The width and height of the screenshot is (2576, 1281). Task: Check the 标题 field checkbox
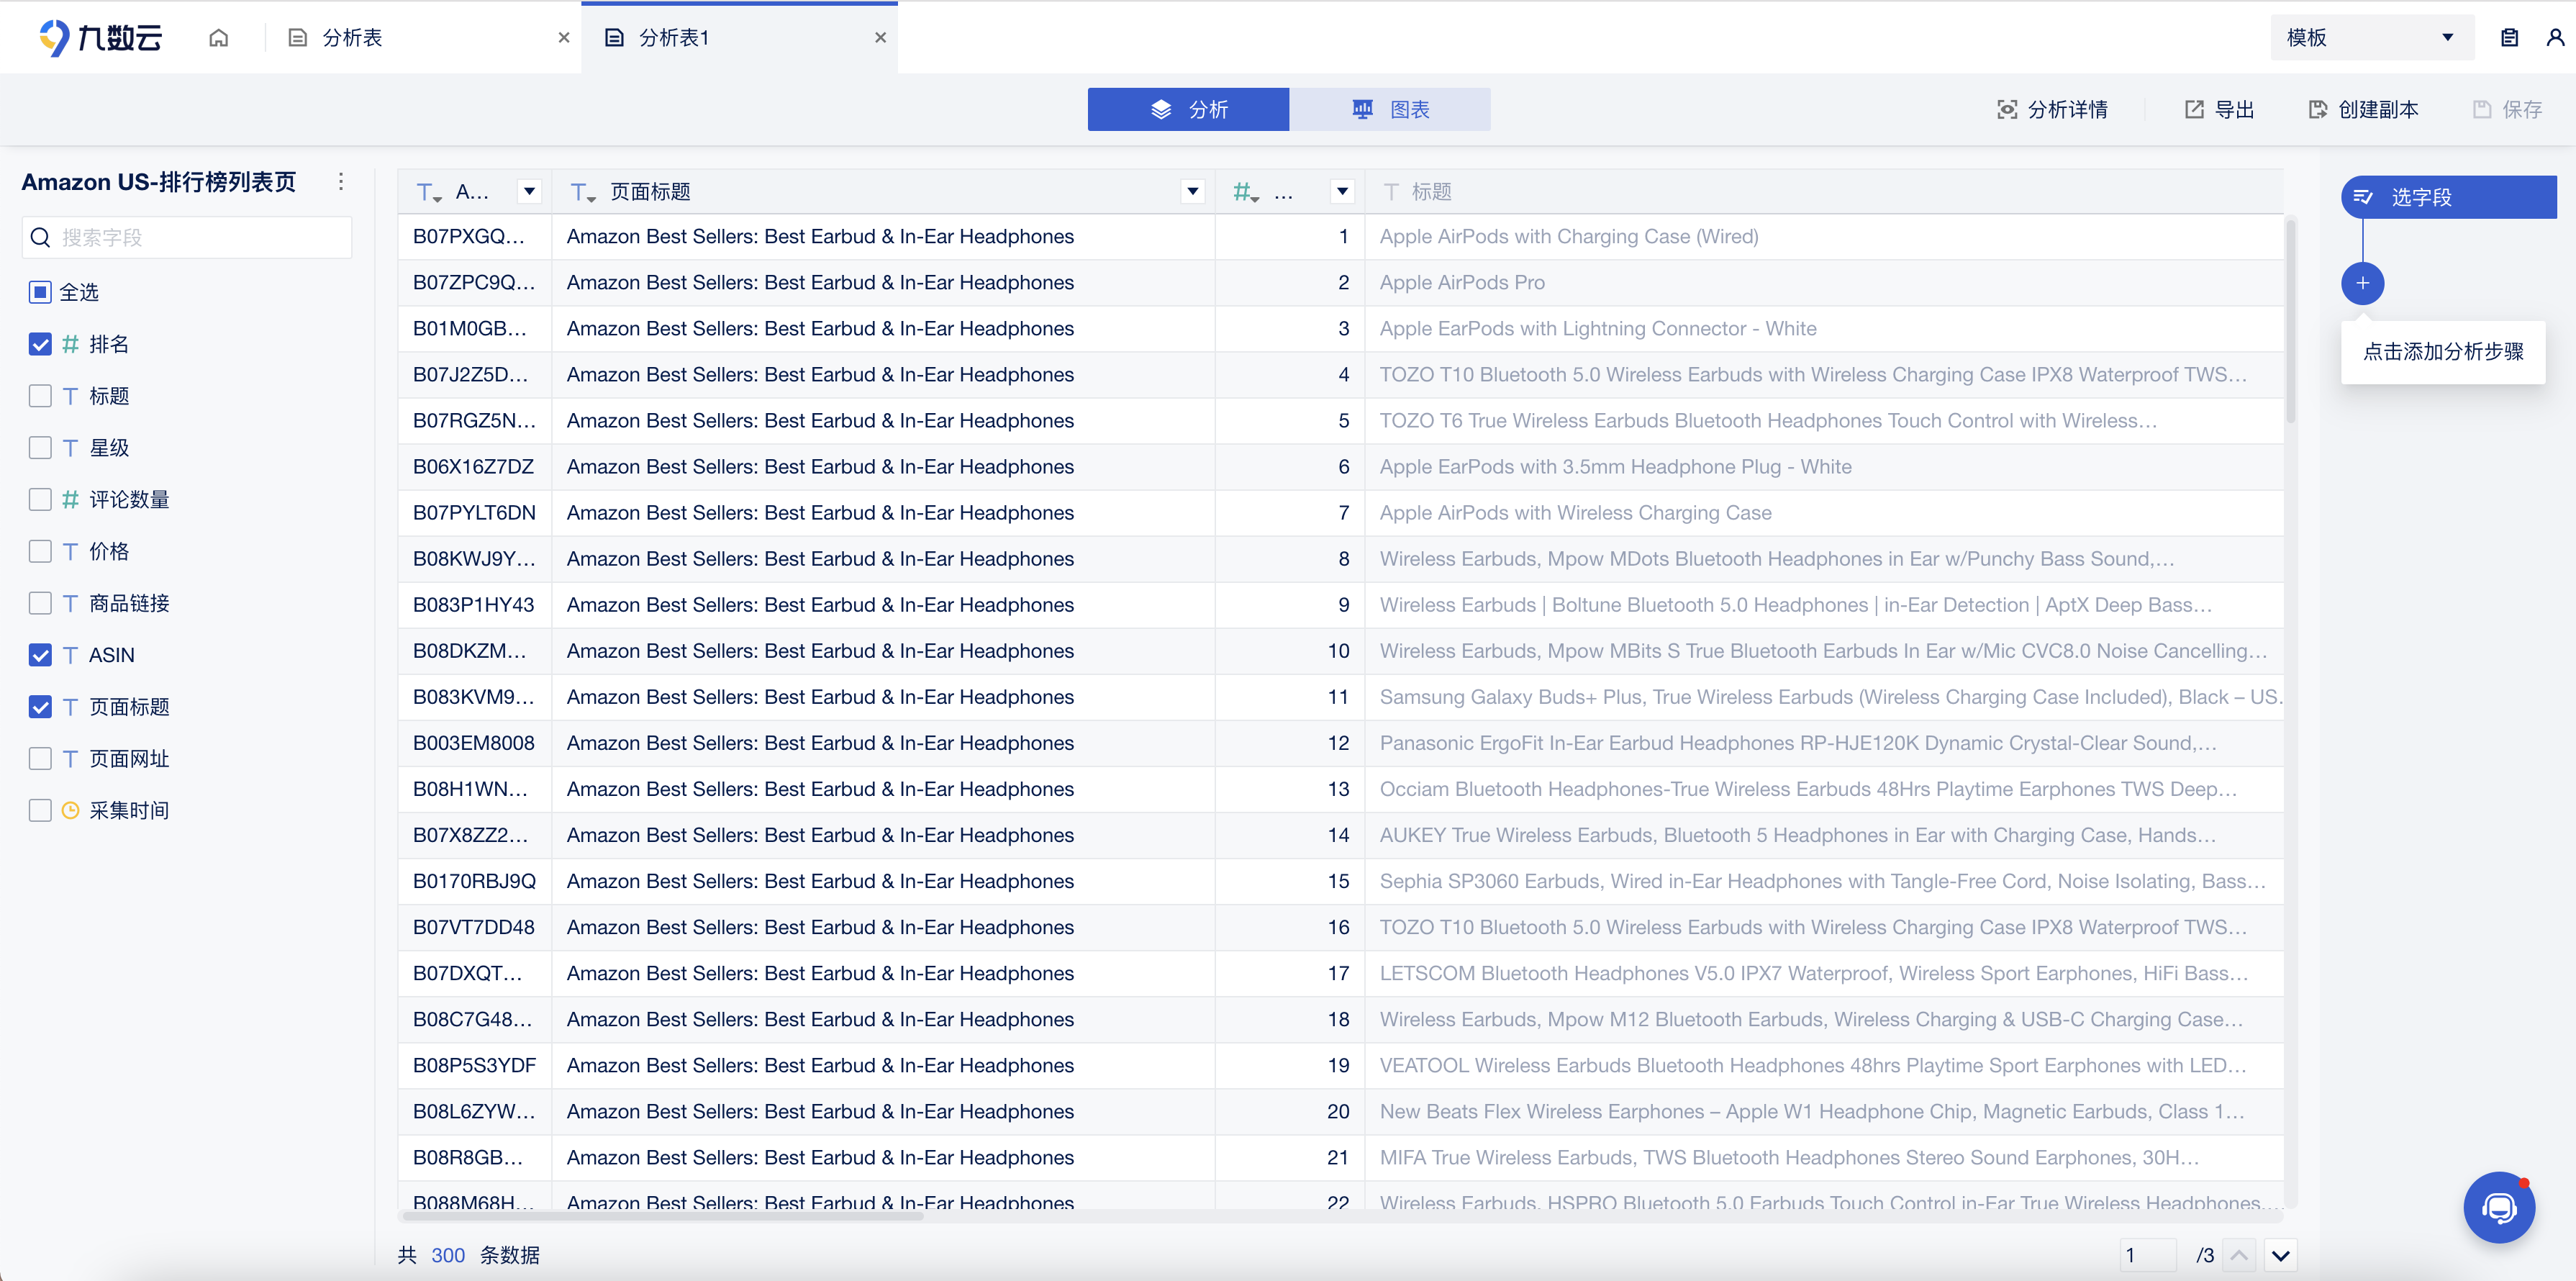tap(40, 396)
